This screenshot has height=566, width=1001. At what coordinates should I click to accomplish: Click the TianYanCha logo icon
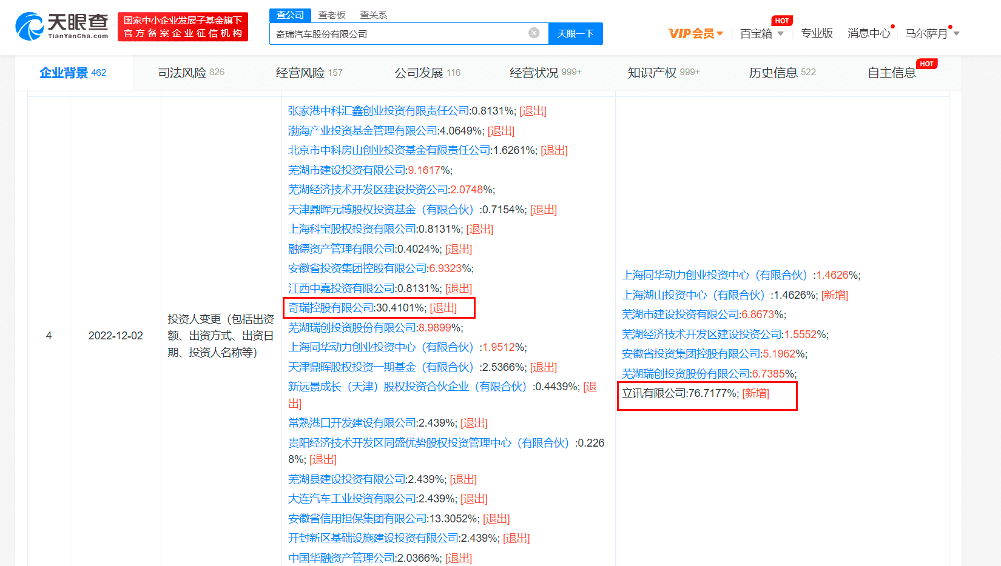point(29,27)
